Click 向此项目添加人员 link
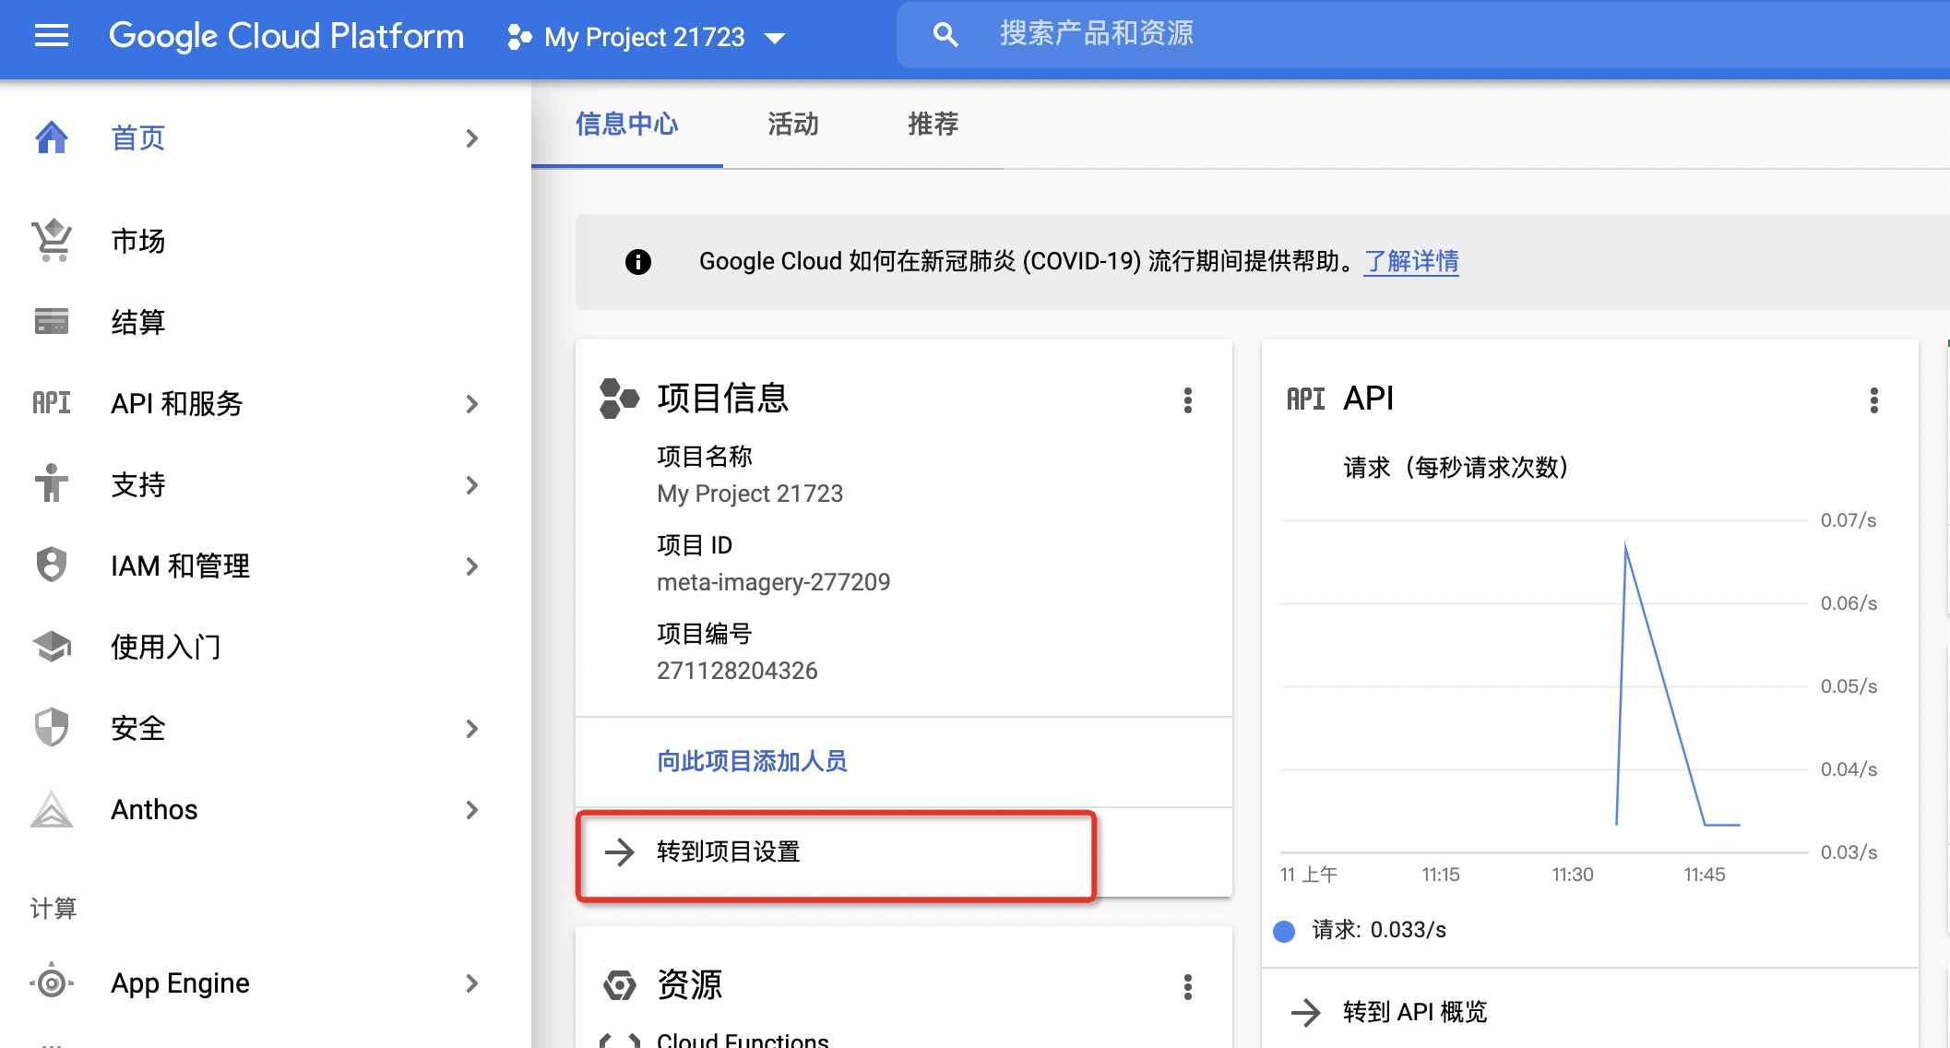 753,759
